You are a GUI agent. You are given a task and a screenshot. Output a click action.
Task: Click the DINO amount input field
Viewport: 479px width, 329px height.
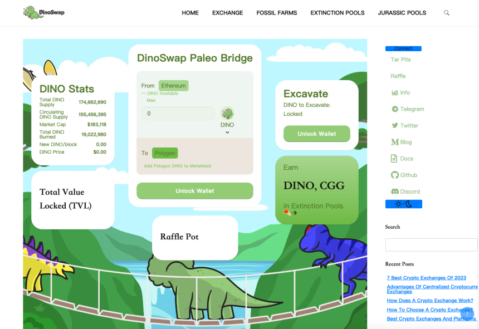coord(178,114)
